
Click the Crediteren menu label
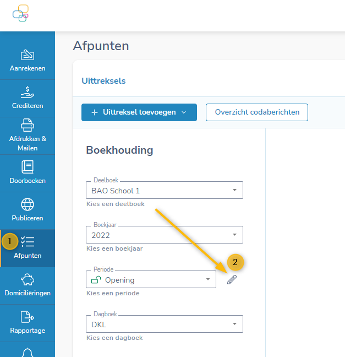click(28, 106)
